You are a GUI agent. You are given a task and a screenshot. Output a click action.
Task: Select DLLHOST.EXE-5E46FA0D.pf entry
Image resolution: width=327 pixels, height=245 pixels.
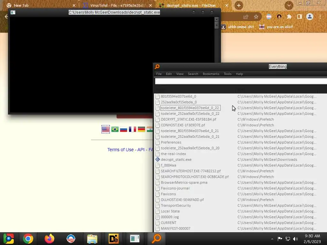[182, 200]
